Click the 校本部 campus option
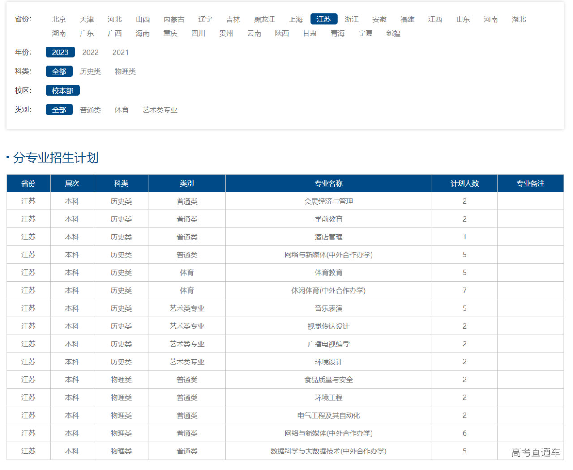 62,91
